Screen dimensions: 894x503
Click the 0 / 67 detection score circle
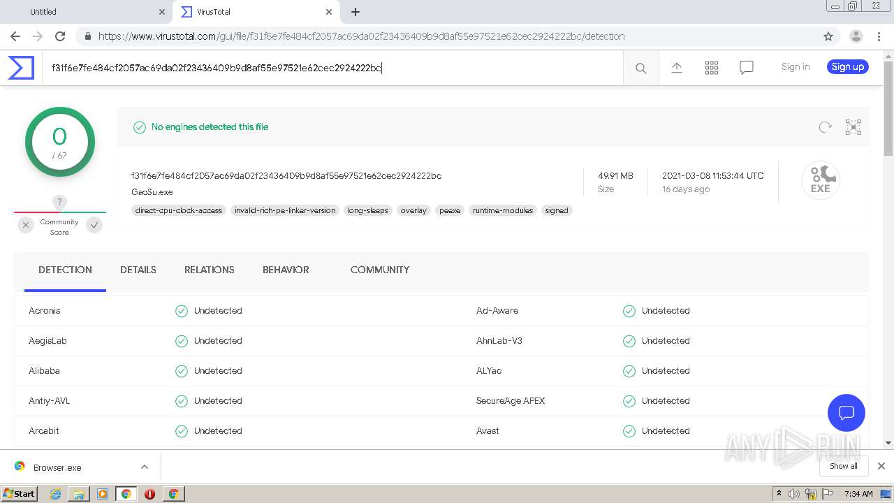pyautogui.click(x=60, y=142)
